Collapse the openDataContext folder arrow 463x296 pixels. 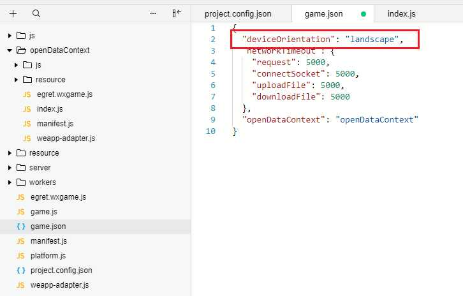tap(10, 50)
